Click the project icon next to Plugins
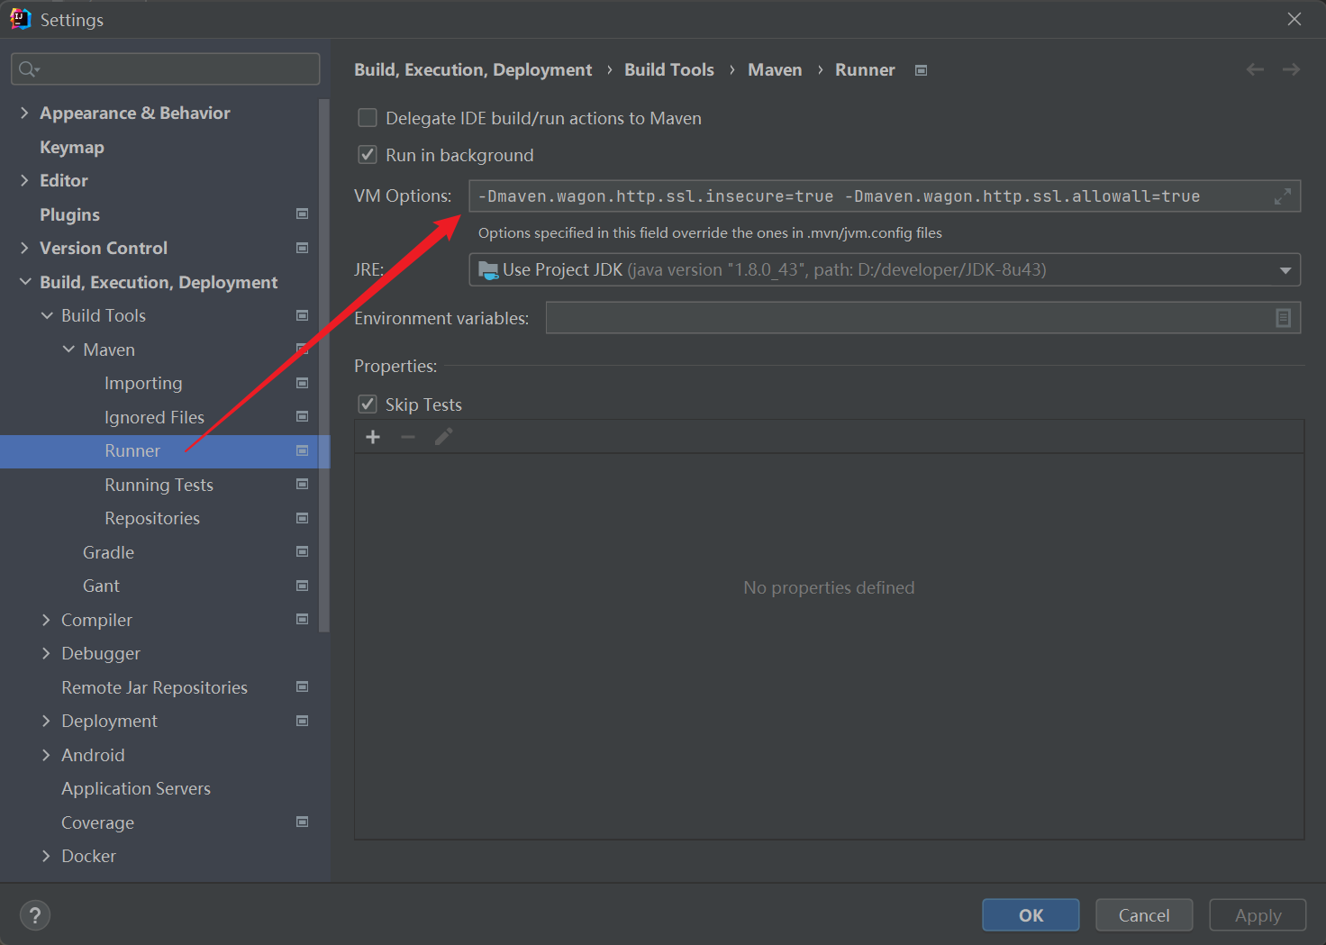The width and height of the screenshot is (1326, 945). click(x=303, y=214)
